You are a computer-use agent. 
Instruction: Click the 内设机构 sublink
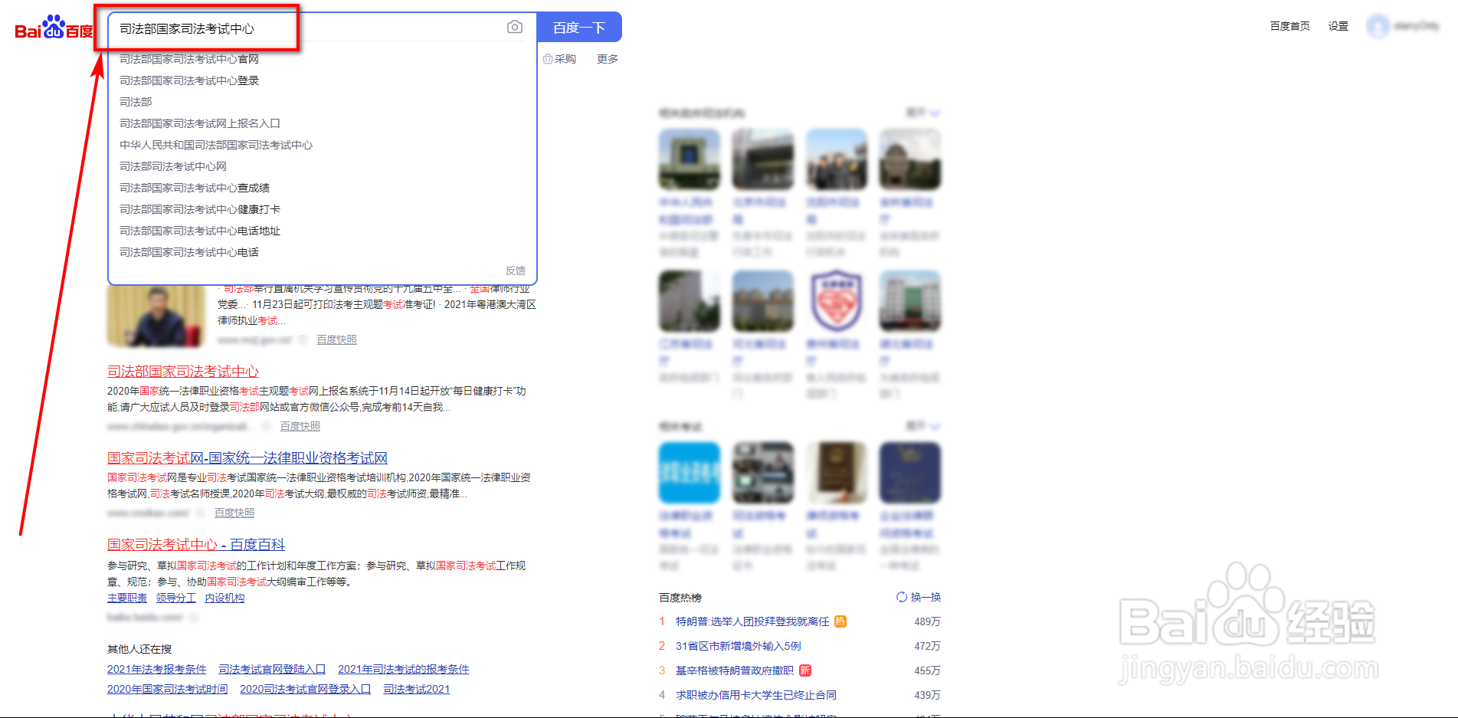point(224,598)
